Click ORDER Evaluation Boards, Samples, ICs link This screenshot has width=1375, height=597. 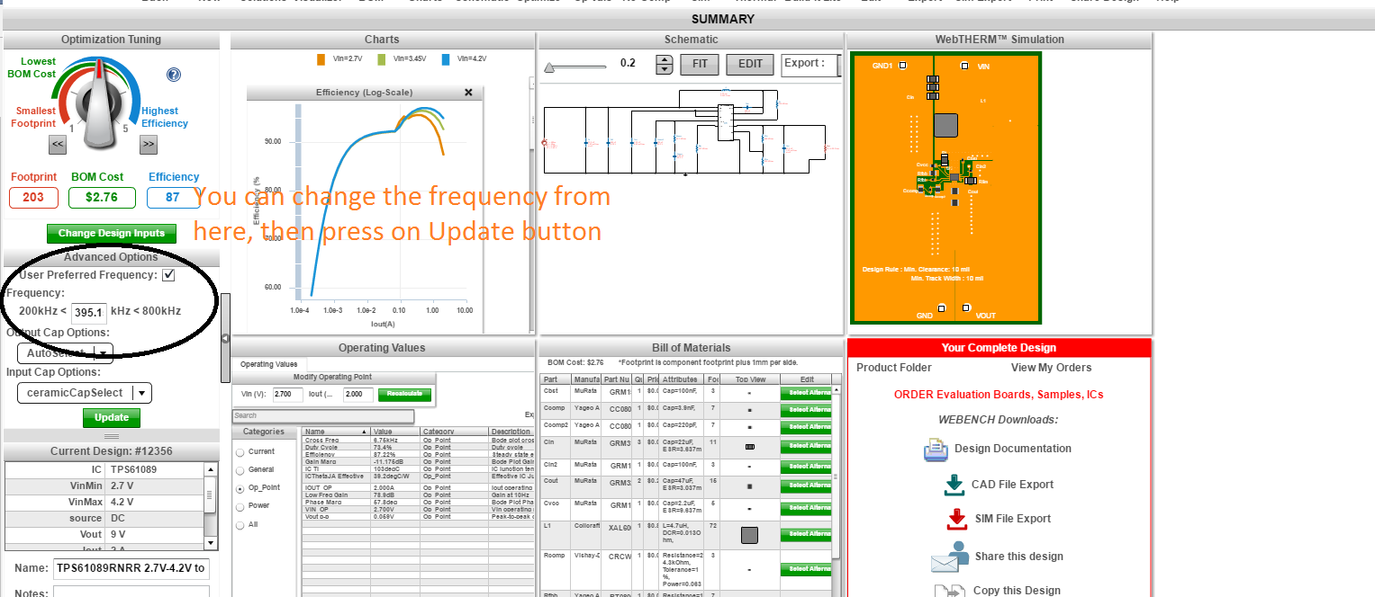(999, 395)
